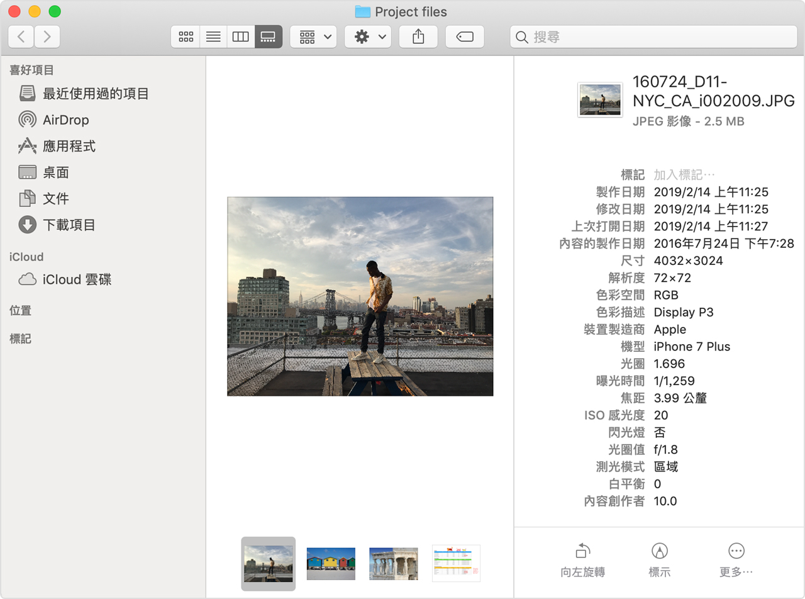Select 下載項目 in the sidebar
The width and height of the screenshot is (805, 599).
69,225
